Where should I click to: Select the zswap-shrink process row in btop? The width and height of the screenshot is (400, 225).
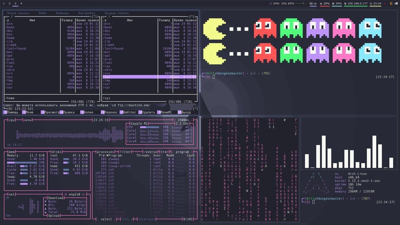point(145,166)
